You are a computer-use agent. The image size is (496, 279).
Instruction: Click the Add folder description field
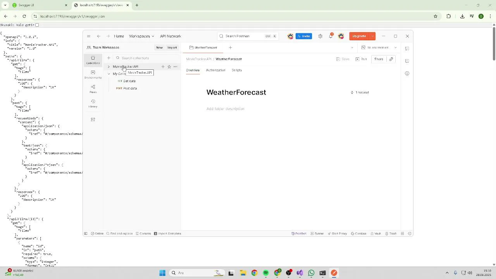pyautogui.click(x=225, y=109)
